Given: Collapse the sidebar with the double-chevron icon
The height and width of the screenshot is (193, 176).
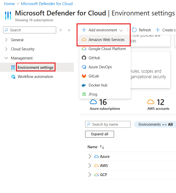Looking at the screenshot, I should [x=69, y=30].
